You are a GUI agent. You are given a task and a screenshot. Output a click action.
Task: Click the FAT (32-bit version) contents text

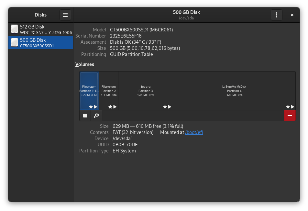tap(133, 132)
